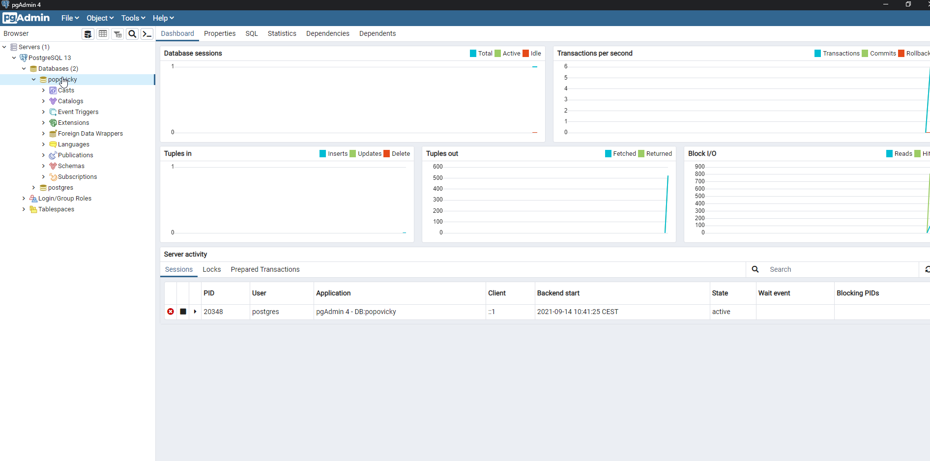The image size is (930, 461).
Task: Click the Delete legend swatch in Tuples in
Action: pos(387,154)
